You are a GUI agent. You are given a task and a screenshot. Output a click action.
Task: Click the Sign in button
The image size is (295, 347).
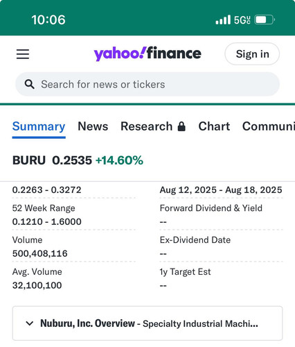(x=252, y=54)
